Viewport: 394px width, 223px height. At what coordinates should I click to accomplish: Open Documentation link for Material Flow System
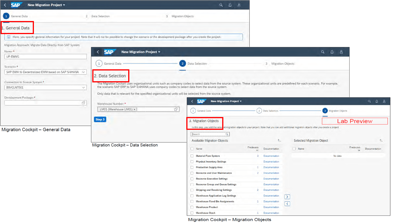click(x=271, y=156)
